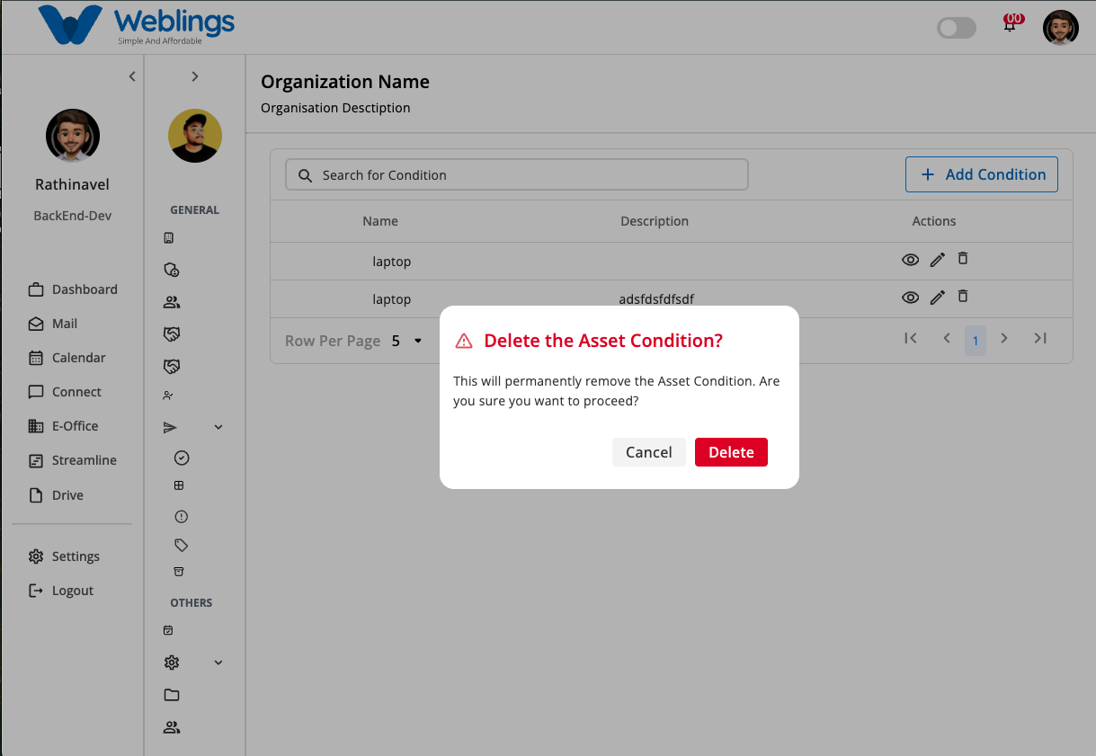Click the Description column header
The image size is (1096, 756).
tap(655, 221)
